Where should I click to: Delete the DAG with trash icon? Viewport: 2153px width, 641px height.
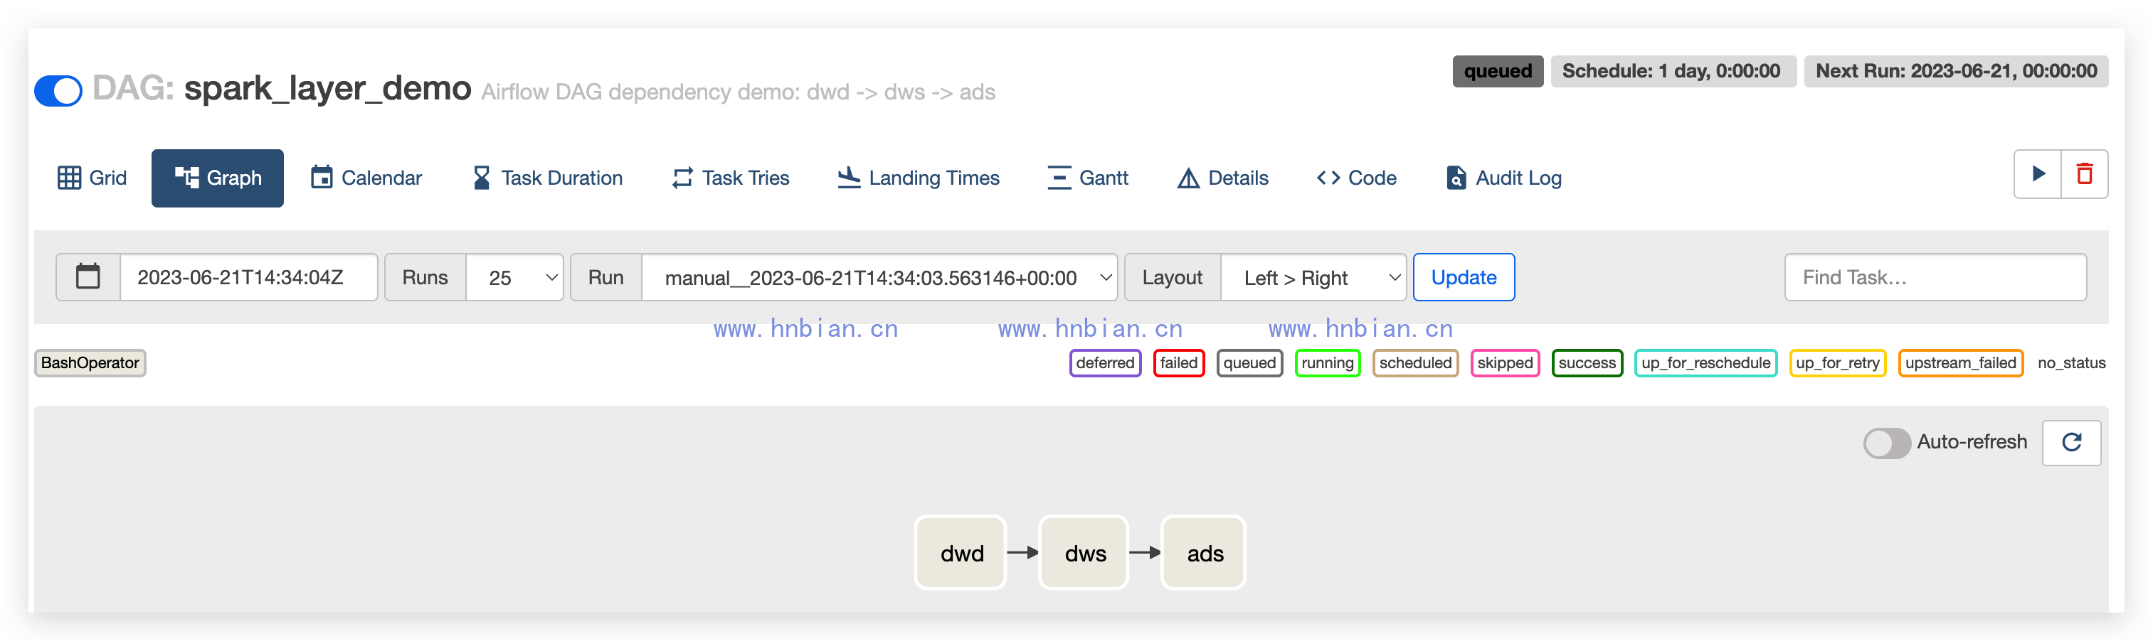(2085, 173)
